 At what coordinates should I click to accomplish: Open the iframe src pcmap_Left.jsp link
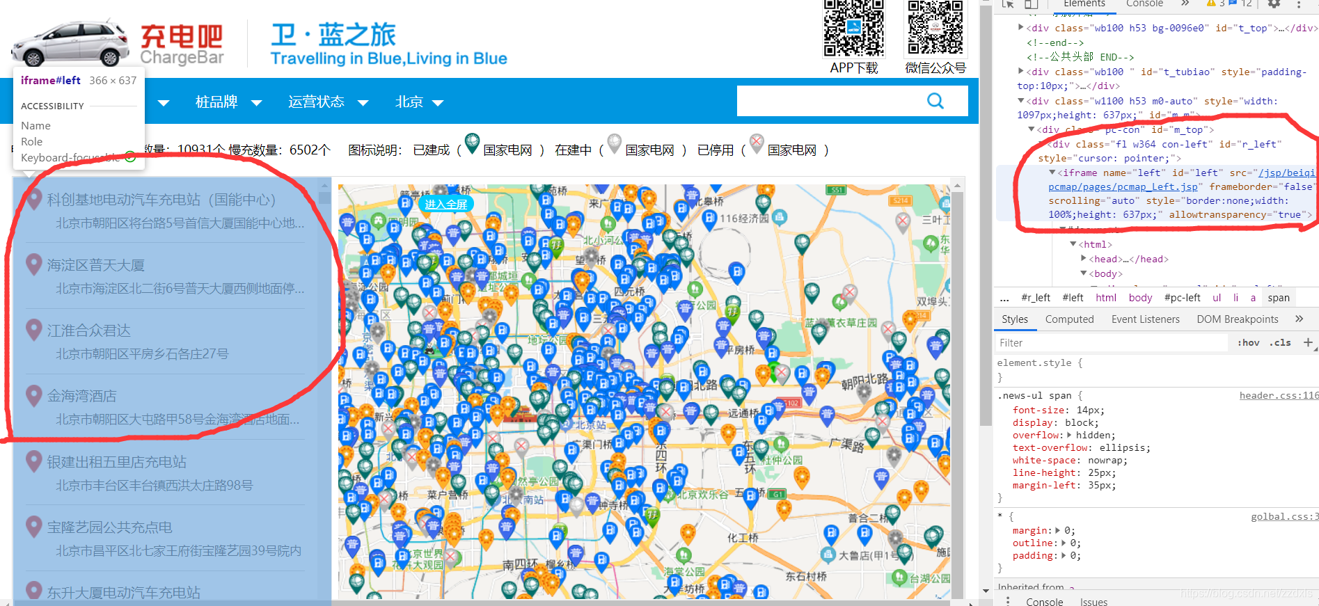click(1123, 186)
